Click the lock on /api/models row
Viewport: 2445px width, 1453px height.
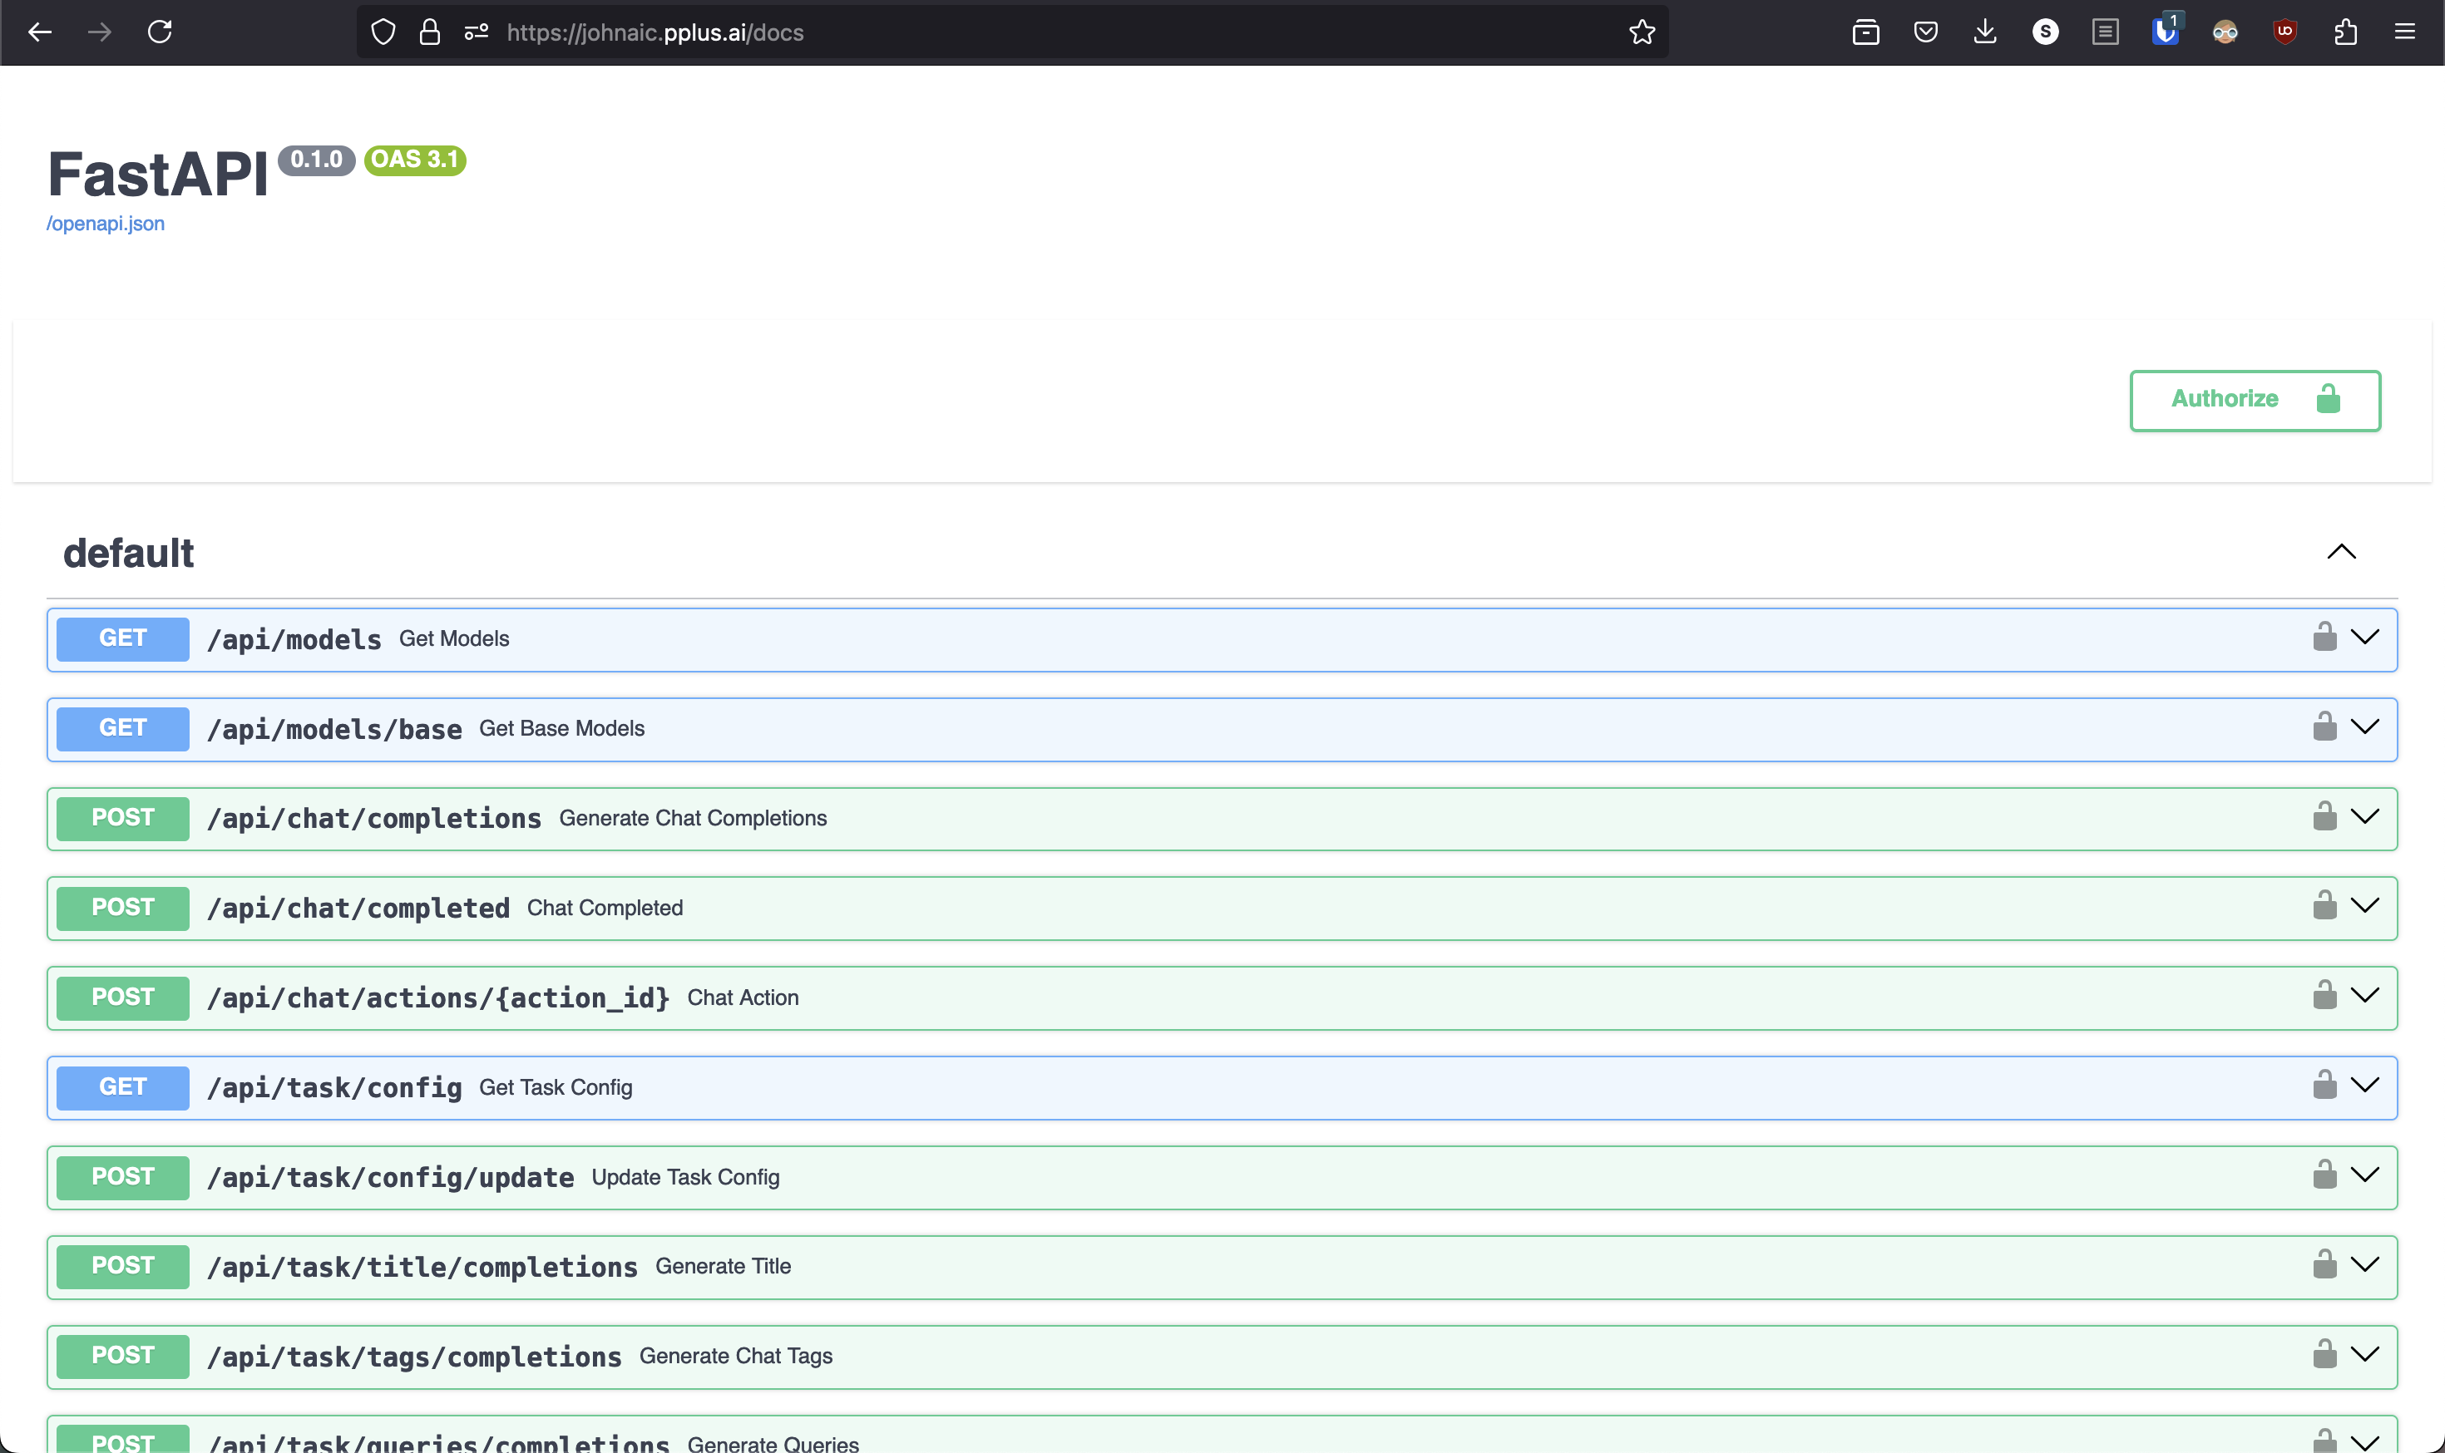point(2324,637)
